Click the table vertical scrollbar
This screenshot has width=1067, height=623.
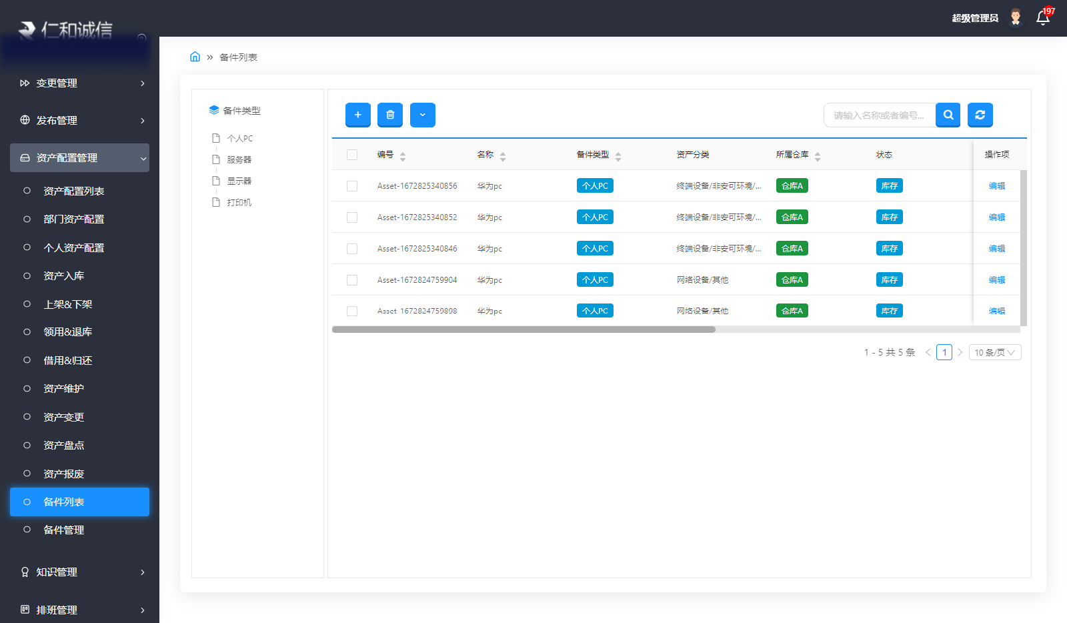(x=1024, y=248)
